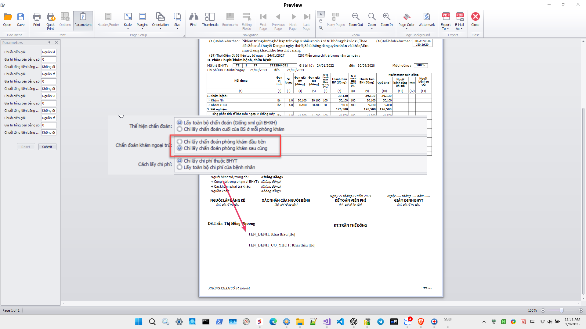Select 'Chỉ lấy chẩn đoán cuối của BS' option
Screen dimensions: 586x329
coord(180,129)
